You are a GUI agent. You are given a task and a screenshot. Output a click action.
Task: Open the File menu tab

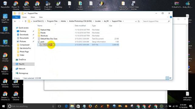pos(16,17)
